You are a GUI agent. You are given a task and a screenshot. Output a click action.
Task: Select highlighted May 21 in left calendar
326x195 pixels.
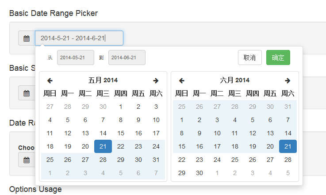tap(103, 146)
